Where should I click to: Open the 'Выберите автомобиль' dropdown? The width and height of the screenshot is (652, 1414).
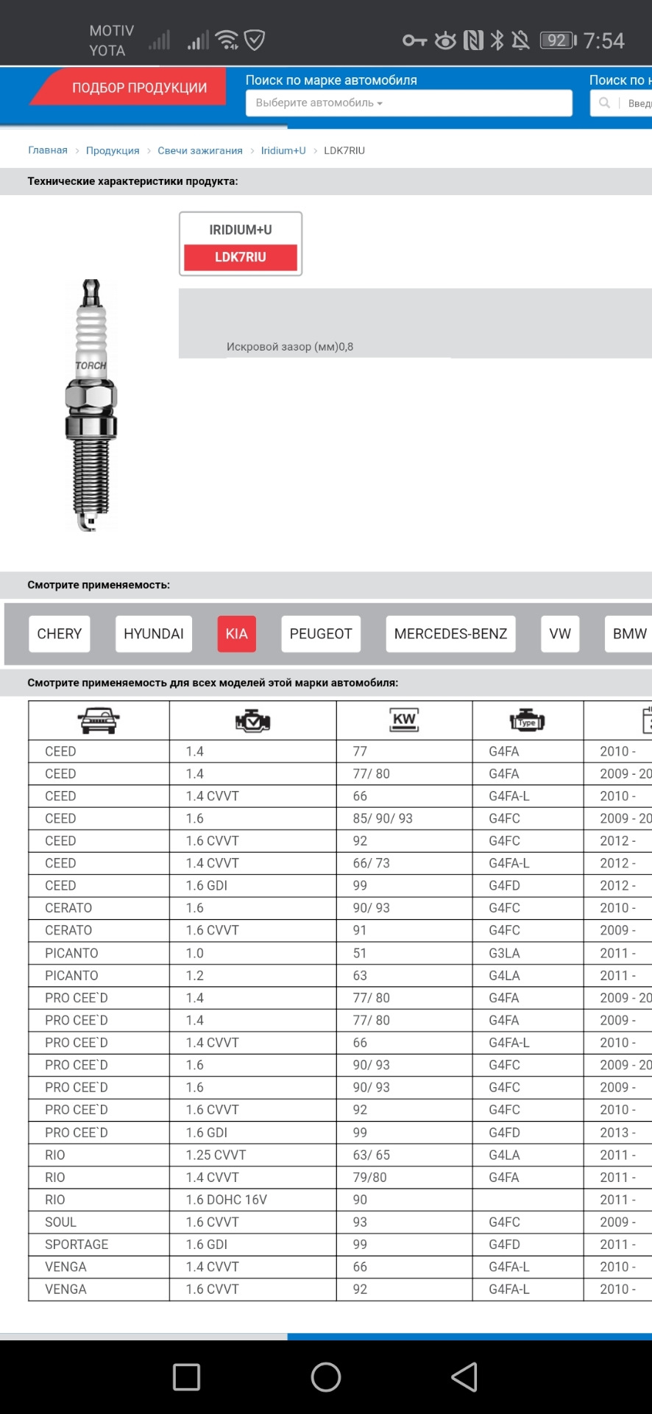pyautogui.click(x=408, y=103)
